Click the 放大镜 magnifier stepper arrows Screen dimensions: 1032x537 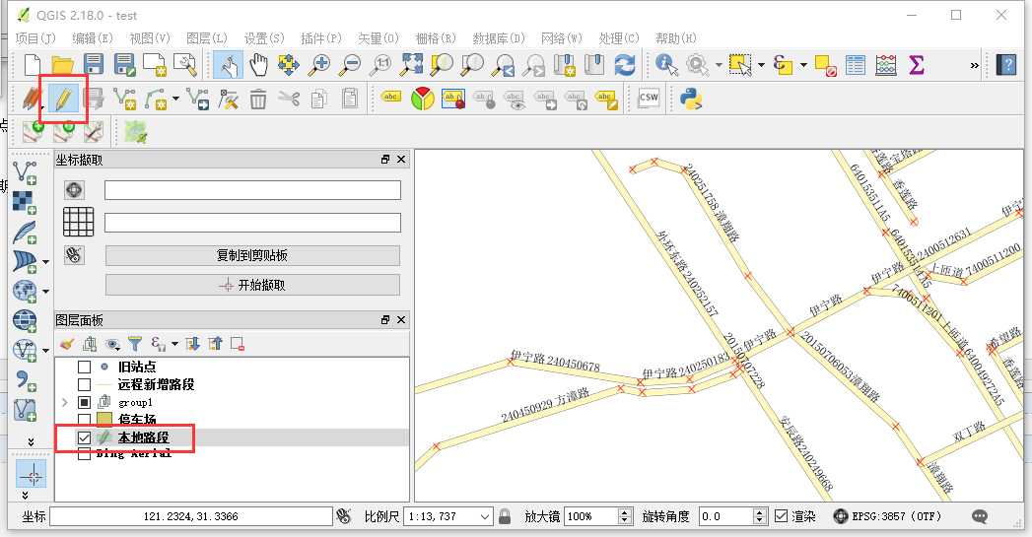pos(625,516)
